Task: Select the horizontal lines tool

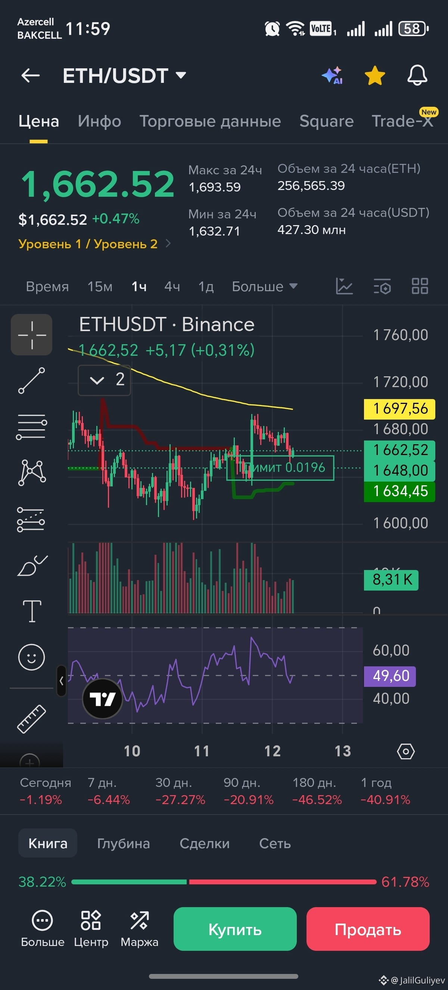Action: [x=31, y=427]
